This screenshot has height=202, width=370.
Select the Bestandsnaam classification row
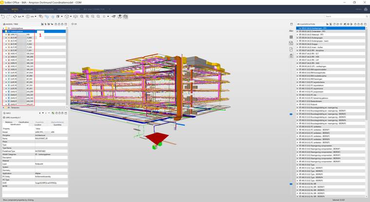[331, 101]
